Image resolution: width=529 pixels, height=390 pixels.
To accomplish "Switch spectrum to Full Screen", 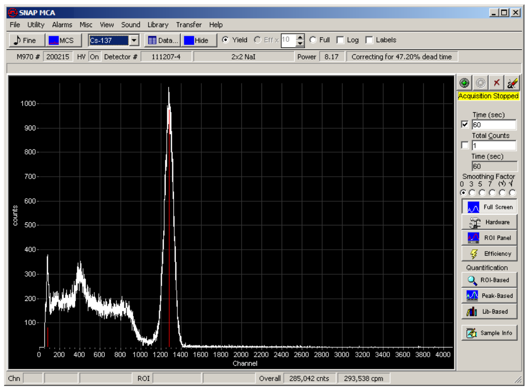I will pos(489,207).
